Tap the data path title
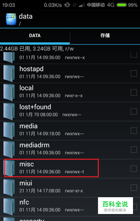 (26, 16)
